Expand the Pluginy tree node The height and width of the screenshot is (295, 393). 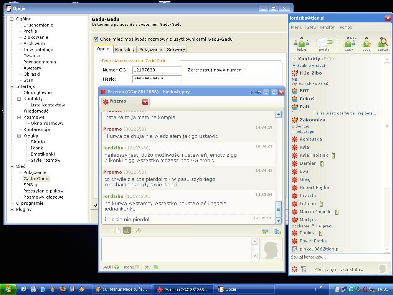click(12, 209)
